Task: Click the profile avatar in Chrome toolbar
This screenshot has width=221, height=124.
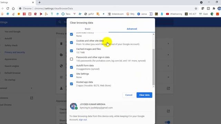Action: (219, 8)
